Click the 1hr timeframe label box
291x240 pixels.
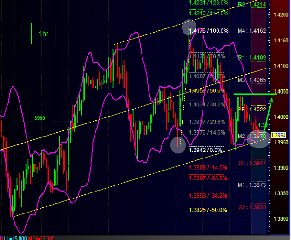(x=44, y=34)
